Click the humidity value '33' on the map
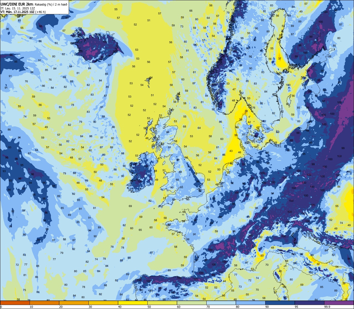The height and width of the screenshot is (309, 354). (x=262, y=256)
